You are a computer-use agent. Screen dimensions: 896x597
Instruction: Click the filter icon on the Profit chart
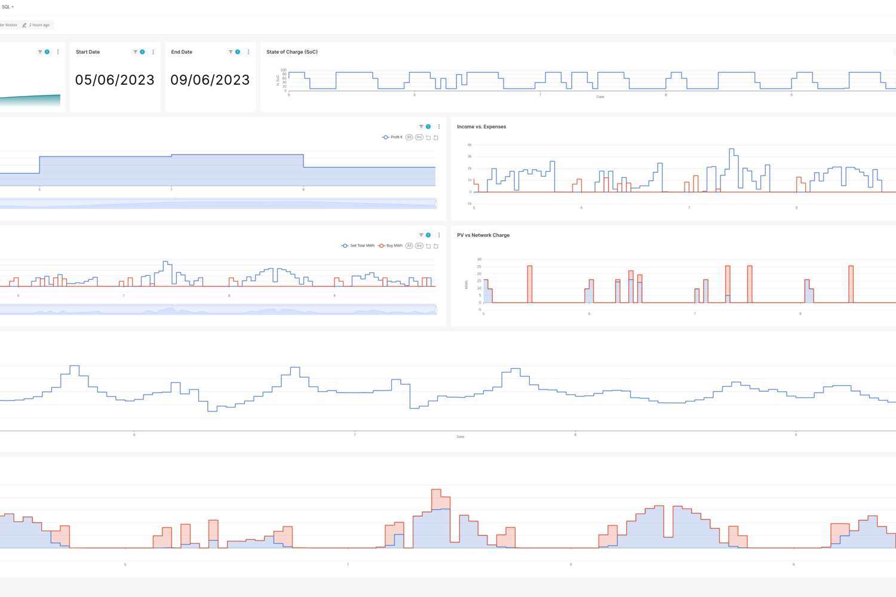point(421,127)
